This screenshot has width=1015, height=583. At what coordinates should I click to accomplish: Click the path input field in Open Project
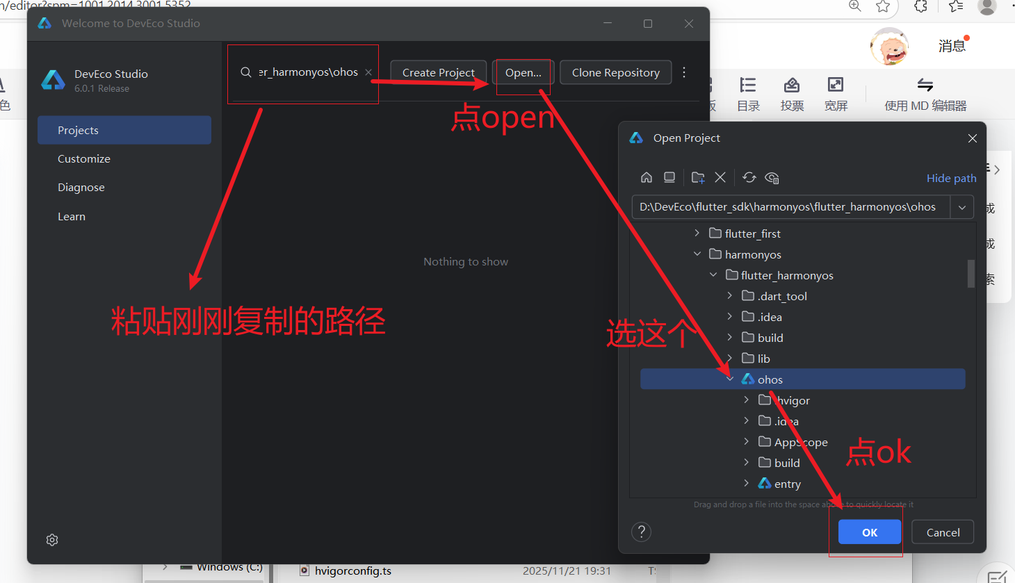pyautogui.click(x=791, y=207)
